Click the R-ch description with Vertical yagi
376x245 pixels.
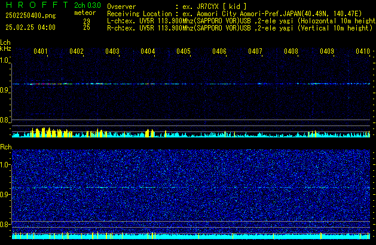(240, 28)
